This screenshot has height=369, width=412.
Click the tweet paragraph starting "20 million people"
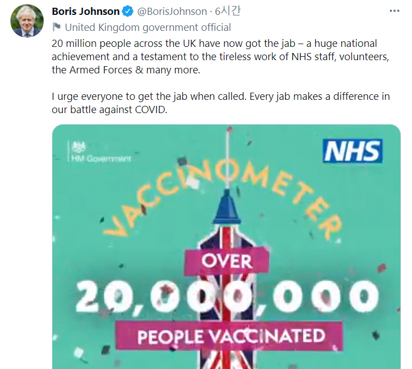(221, 57)
